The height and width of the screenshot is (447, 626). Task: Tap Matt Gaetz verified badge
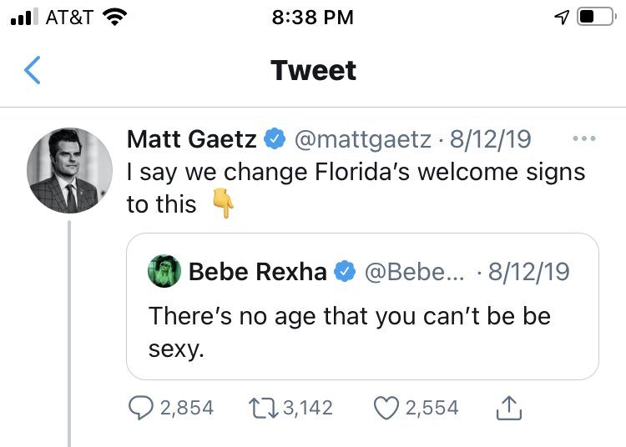tap(274, 139)
